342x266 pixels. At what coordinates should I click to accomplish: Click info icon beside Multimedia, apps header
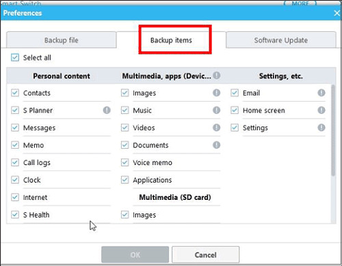coord(217,75)
